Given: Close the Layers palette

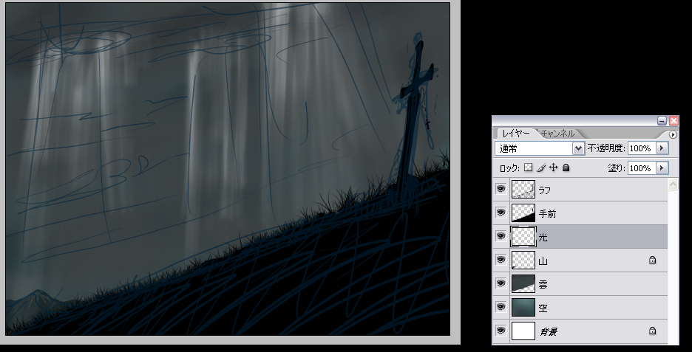Looking at the screenshot, I should (674, 120).
